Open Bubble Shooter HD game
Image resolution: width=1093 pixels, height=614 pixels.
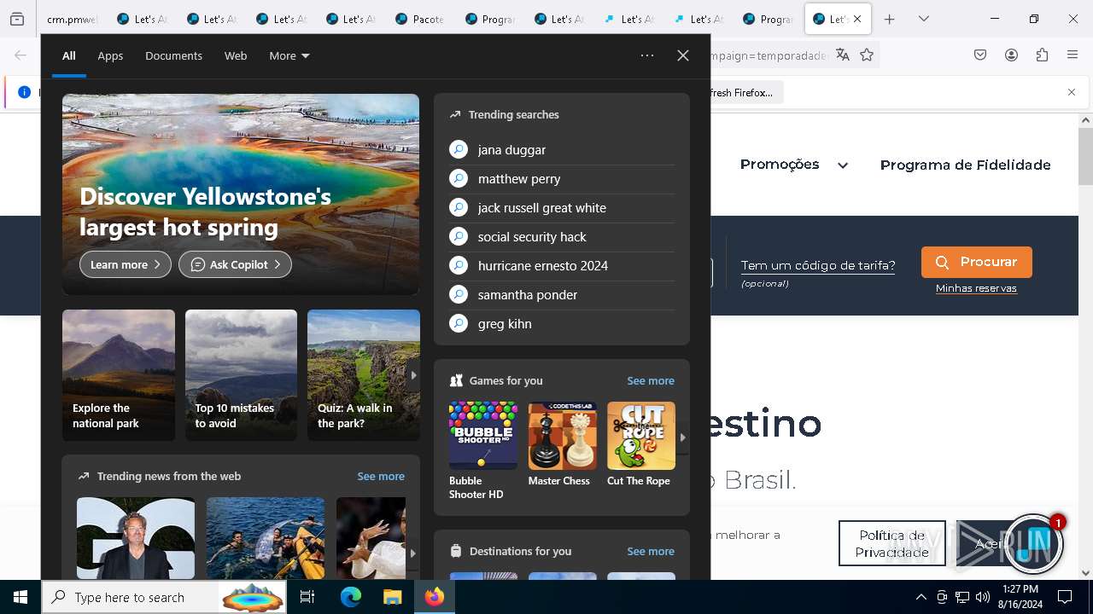482,451
